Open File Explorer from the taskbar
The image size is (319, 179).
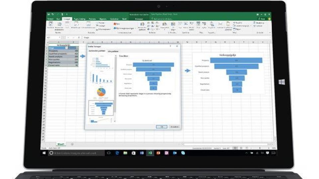[125, 153]
